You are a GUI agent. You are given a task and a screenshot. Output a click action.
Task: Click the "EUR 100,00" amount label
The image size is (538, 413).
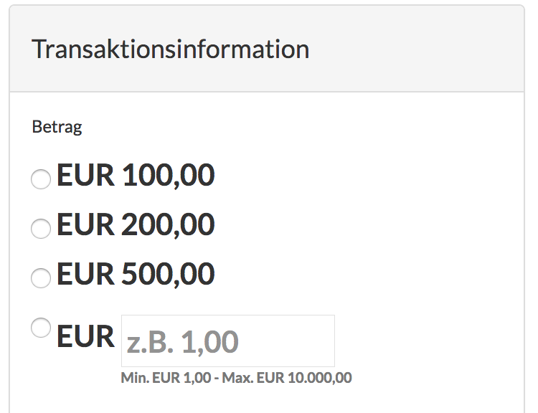[x=136, y=176]
